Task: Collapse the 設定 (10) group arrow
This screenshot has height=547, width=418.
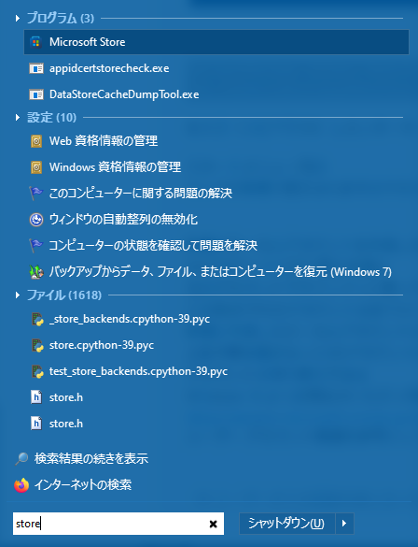Action: coord(18,118)
